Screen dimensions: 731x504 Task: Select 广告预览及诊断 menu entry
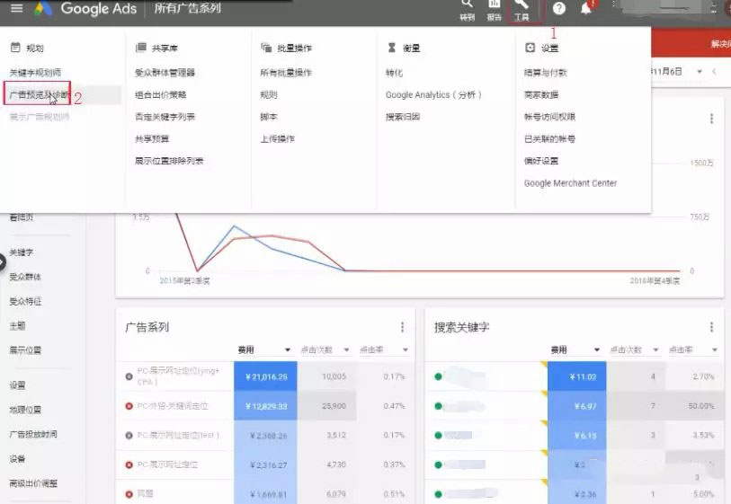tap(40, 94)
